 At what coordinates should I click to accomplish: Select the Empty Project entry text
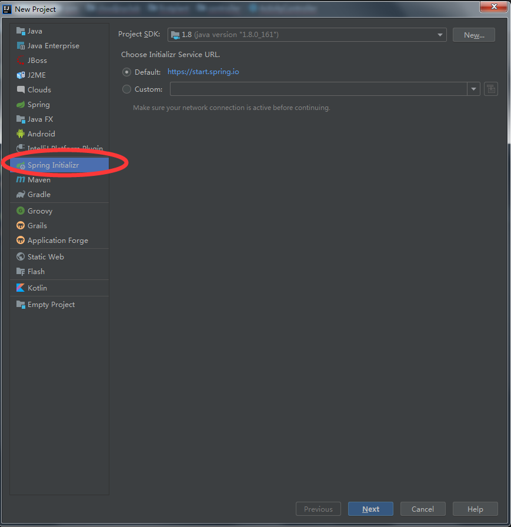click(x=51, y=305)
